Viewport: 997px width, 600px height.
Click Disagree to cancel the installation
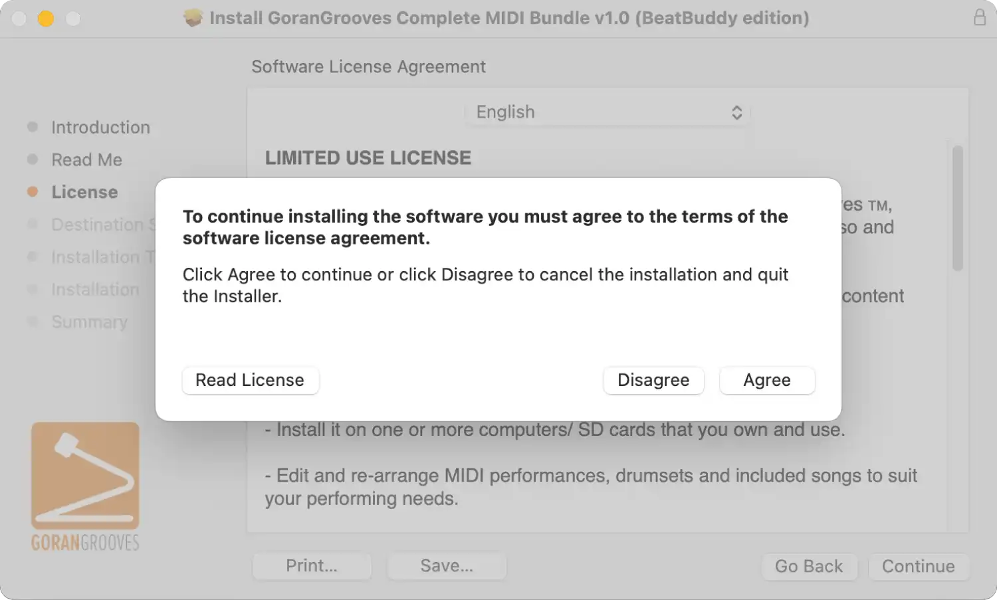pos(653,380)
